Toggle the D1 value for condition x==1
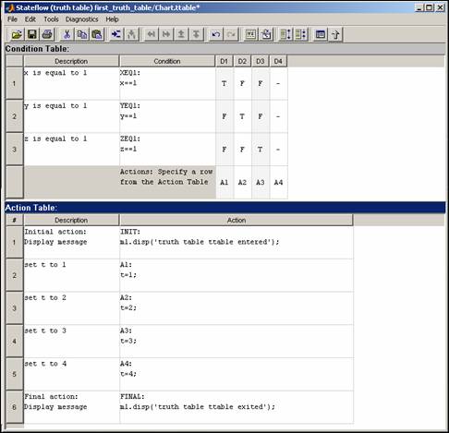449x433 pixels. pyautogui.click(x=224, y=83)
